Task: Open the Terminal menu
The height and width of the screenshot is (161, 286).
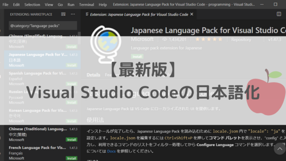Action: click(86, 4)
